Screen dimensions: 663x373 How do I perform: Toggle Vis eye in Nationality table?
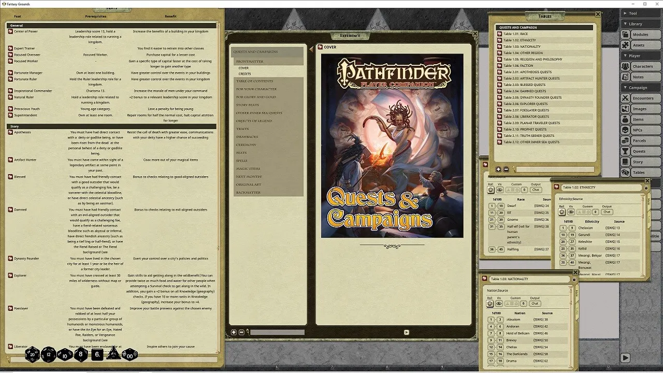coord(500,304)
